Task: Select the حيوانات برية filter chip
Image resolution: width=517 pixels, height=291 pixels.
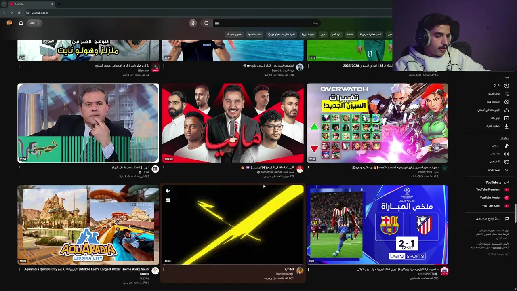Action: (x=308, y=34)
